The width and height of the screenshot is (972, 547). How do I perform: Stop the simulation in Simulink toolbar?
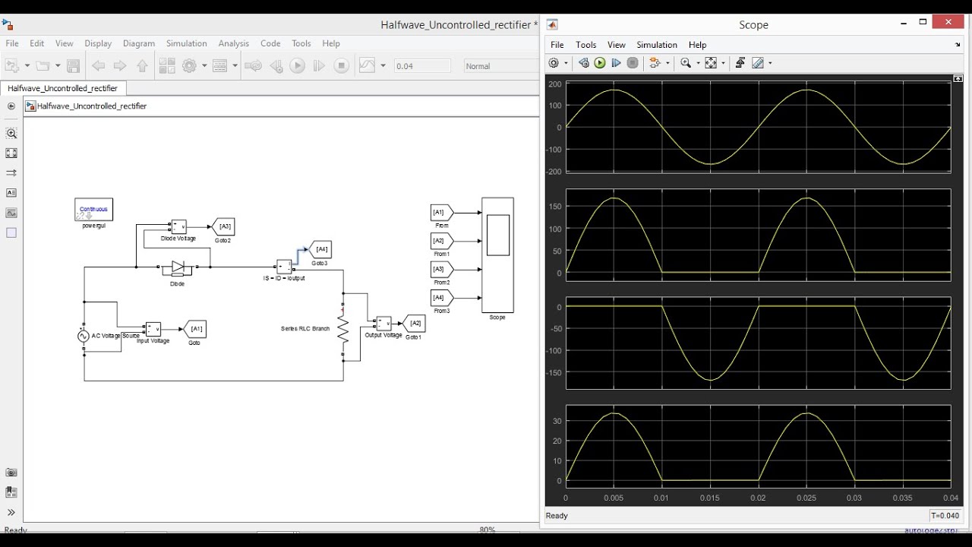[x=342, y=66]
